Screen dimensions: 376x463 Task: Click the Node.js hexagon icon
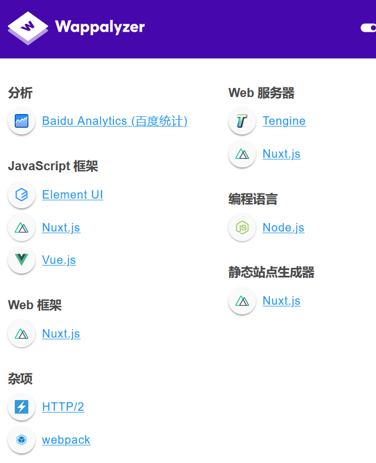pos(242,228)
